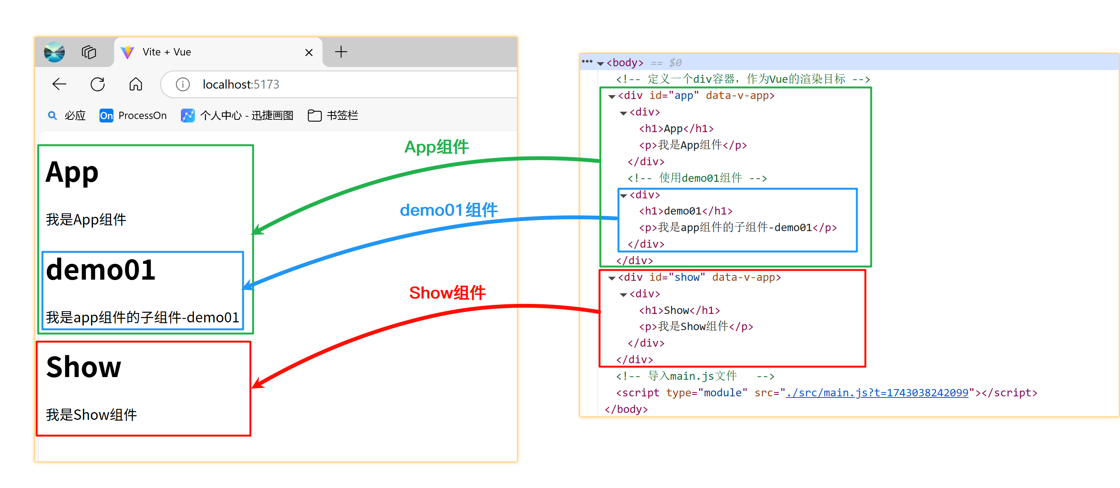Click the browser back arrow
This screenshot has height=488, width=1120.
click(x=59, y=84)
